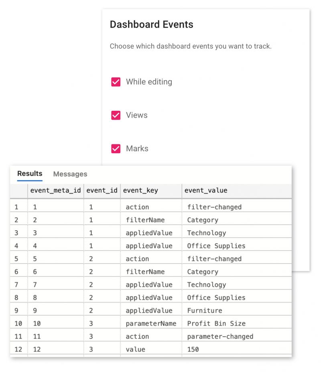
Task: Click the "Technology" appliedValue cell
Action: pos(206,233)
